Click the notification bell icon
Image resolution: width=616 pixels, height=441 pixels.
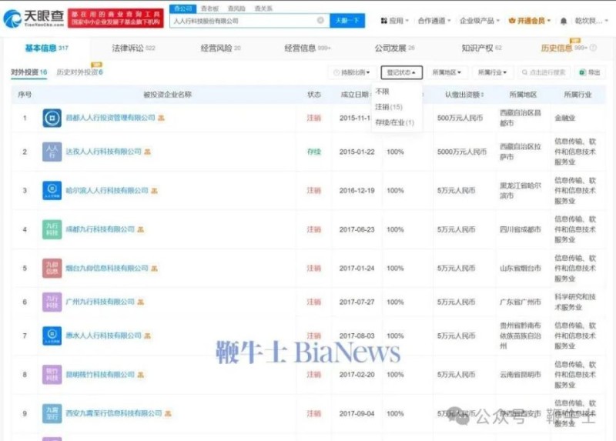[x=564, y=21]
